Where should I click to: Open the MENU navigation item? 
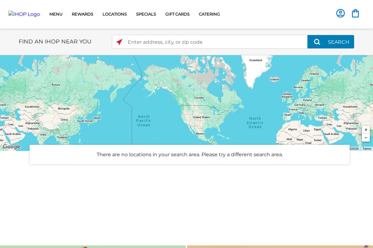pos(56,14)
